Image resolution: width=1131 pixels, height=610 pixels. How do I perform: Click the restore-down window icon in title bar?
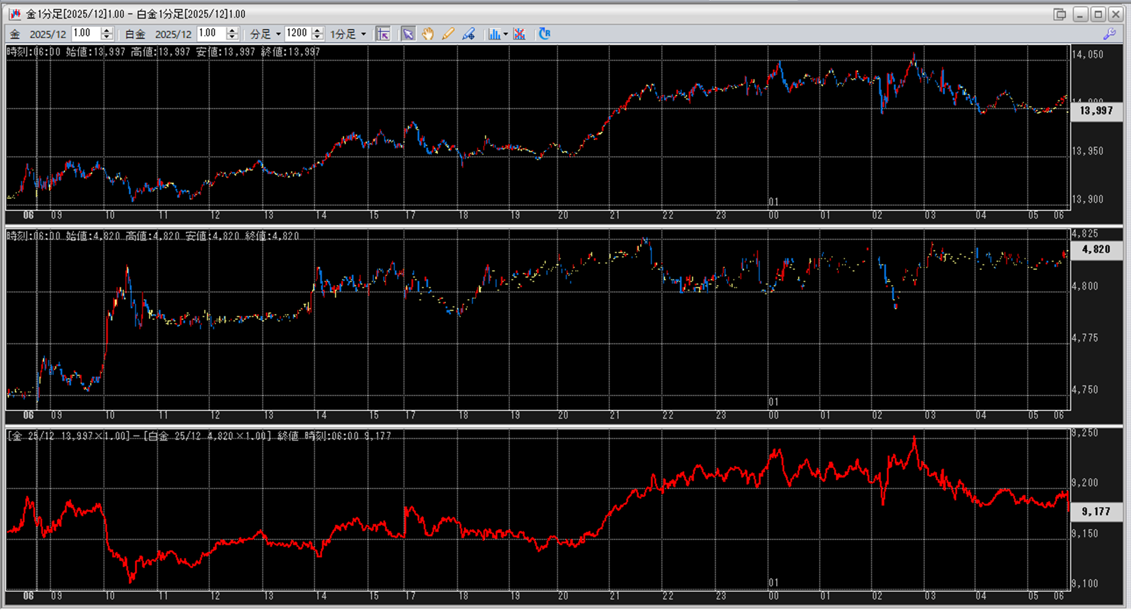1059,14
